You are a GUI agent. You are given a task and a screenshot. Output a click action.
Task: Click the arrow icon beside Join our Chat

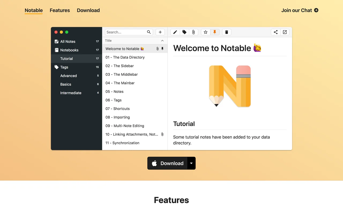point(316,10)
